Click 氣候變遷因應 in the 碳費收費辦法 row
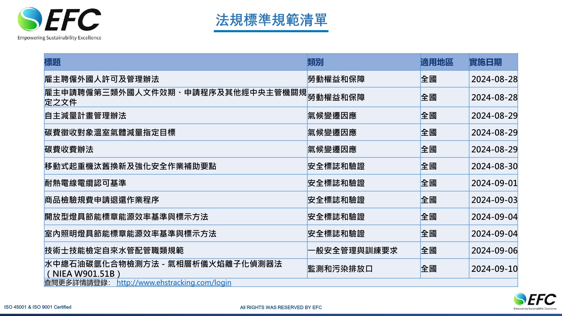This screenshot has height=316, width=562. point(332,149)
